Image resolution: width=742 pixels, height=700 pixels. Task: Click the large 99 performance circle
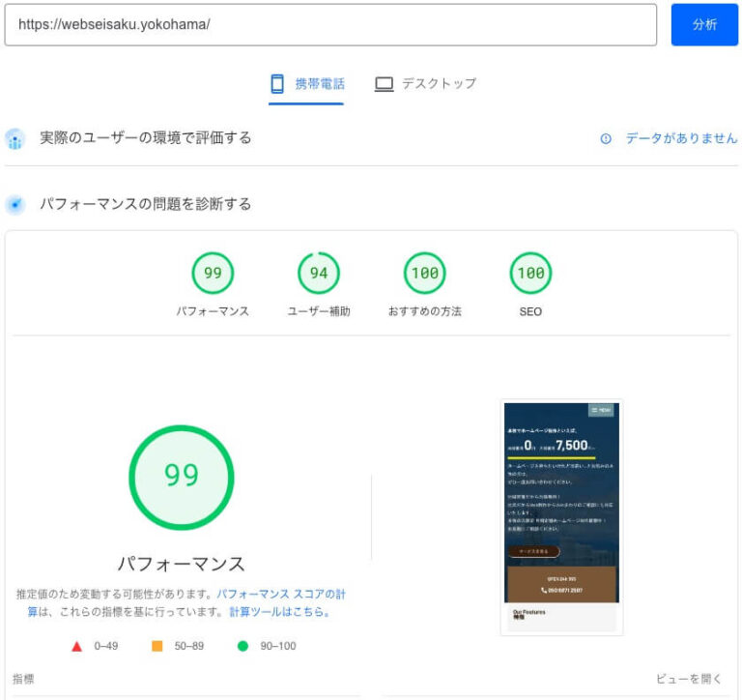click(182, 477)
